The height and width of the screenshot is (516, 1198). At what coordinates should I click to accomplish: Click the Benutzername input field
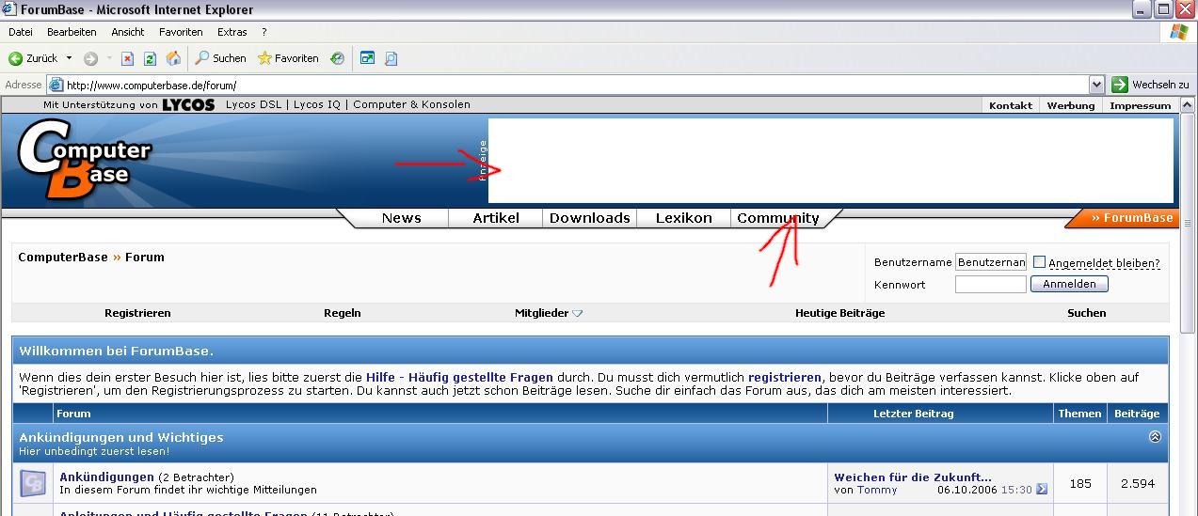(x=991, y=262)
